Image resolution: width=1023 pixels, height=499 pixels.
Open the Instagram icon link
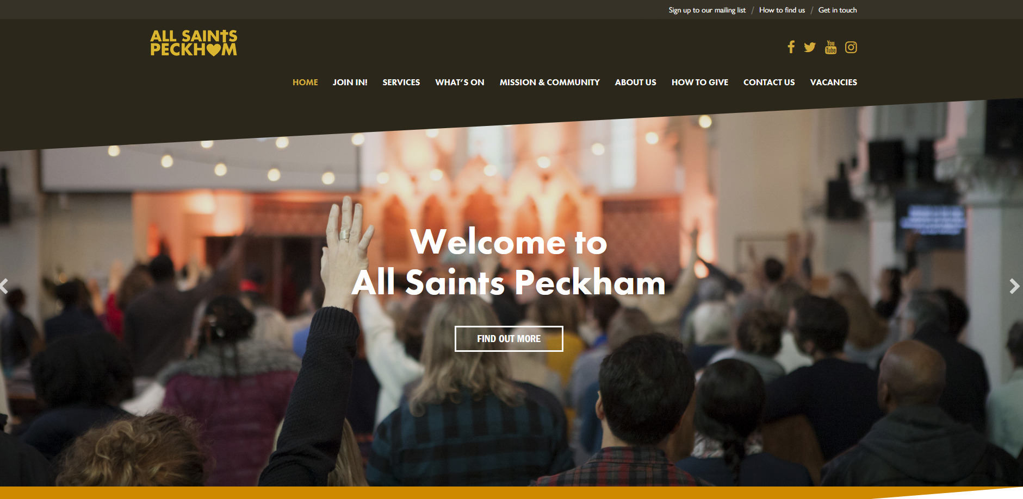click(x=851, y=47)
